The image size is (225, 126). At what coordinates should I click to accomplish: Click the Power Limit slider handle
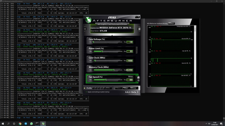102,51
